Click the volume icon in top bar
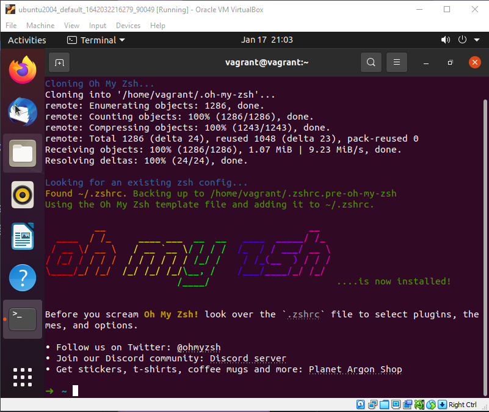This screenshot has width=489, height=412. [x=444, y=40]
